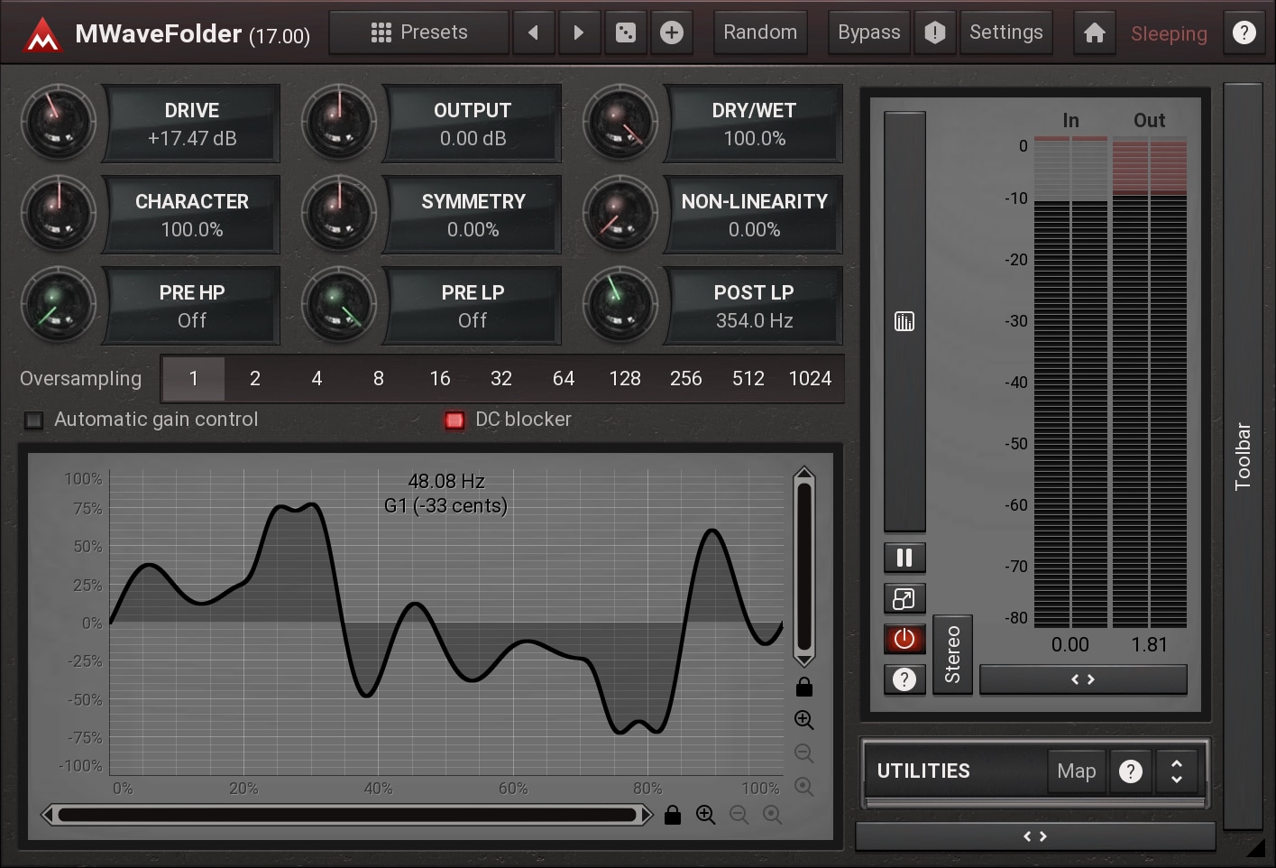Open the Presets menu
This screenshot has width=1276, height=868.
pyautogui.click(x=419, y=33)
